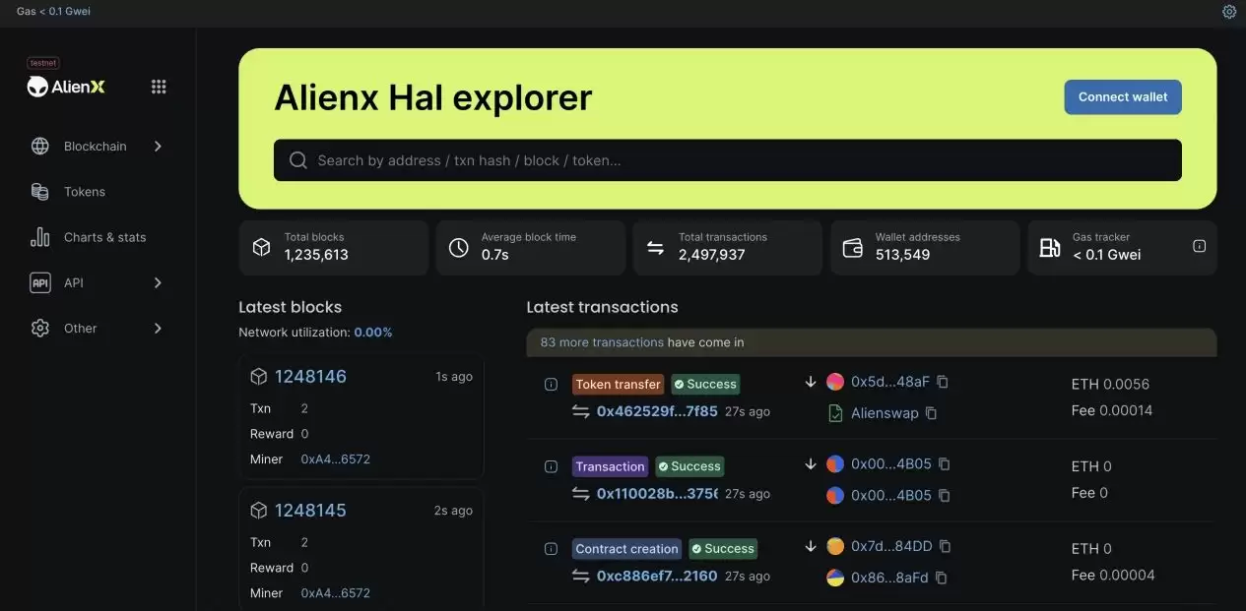Click the gas pump icon on Gas tracker card
This screenshot has width=1246, height=611.
(x=1050, y=246)
